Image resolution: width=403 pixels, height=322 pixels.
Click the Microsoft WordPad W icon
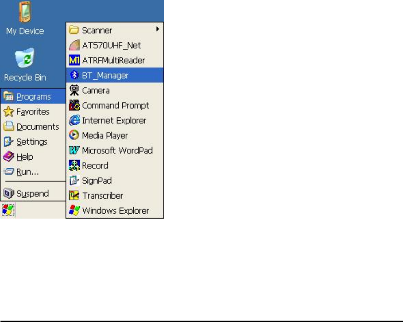pos(74,150)
